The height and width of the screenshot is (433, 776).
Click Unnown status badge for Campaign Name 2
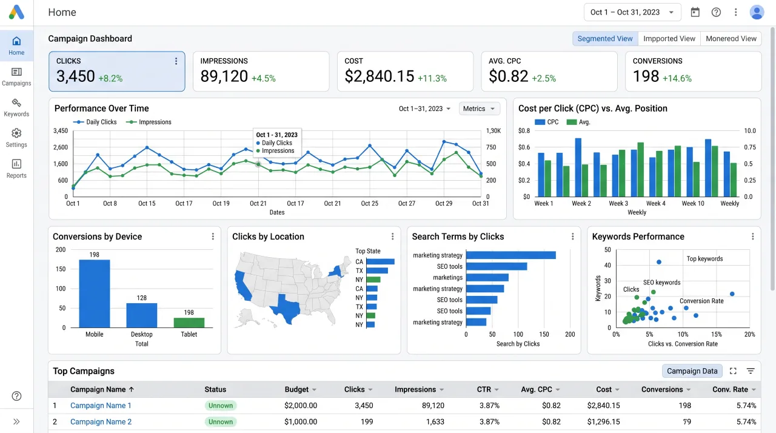[x=221, y=421]
